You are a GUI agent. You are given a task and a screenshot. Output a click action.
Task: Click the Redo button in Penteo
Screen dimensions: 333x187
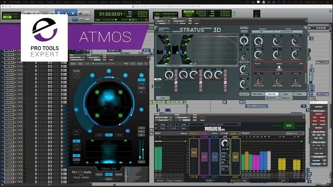pos(163,128)
